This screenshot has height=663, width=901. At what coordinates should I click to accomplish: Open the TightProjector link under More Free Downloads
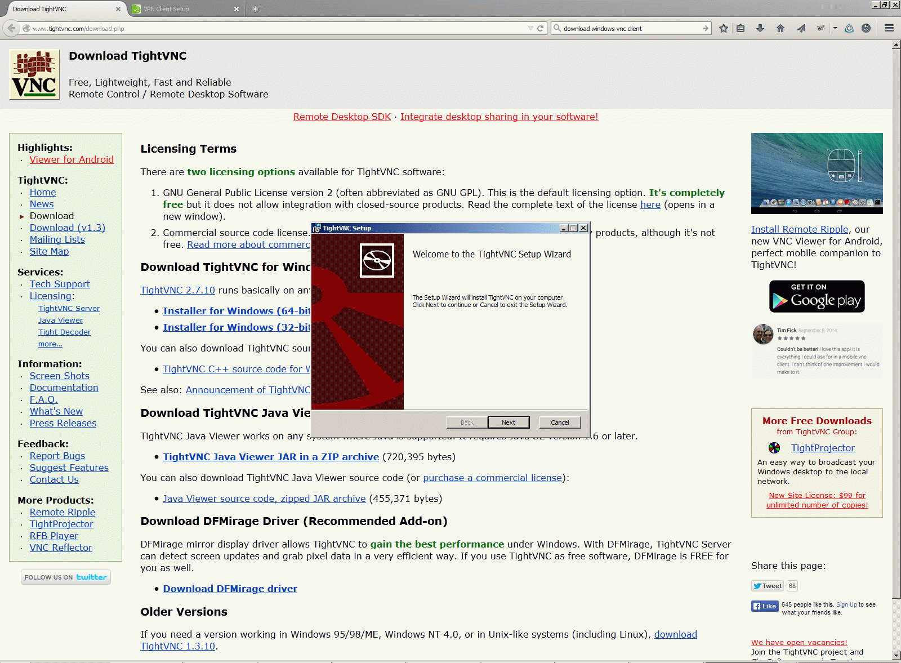click(x=823, y=448)
